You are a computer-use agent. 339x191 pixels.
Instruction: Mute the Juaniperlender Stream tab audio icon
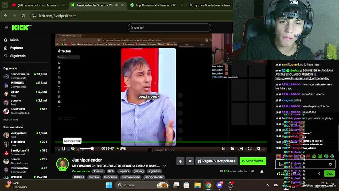tap(116, 5)
